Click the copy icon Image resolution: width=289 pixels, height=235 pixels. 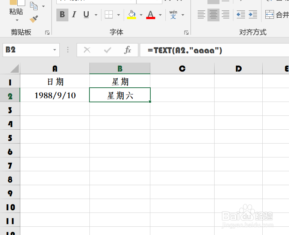click(34, 6)
